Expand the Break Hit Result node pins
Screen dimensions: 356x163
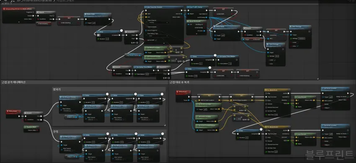[196, 33]
